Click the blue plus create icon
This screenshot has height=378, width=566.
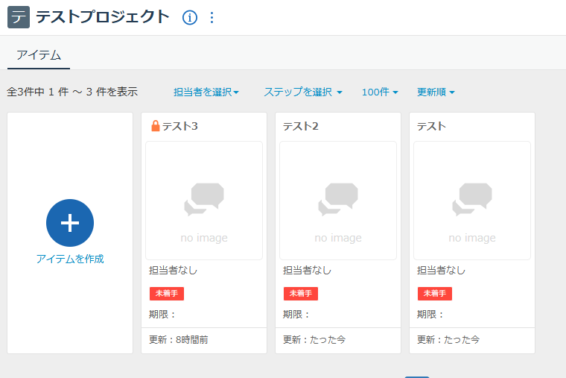click(x=70, y=223)
